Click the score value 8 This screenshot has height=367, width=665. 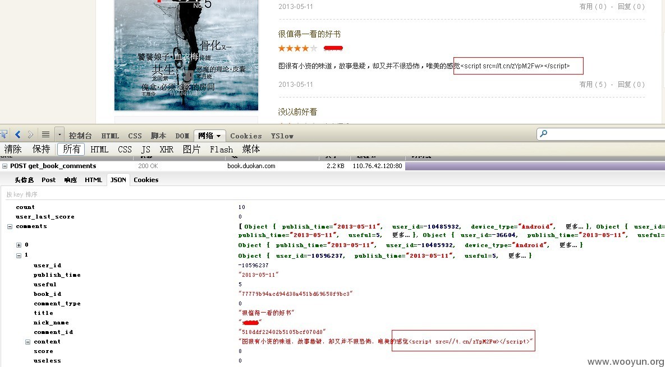(240, 351)
